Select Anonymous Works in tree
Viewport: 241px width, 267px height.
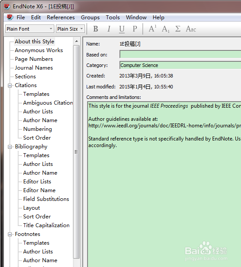pyautogui.click(x=39, y=50)
